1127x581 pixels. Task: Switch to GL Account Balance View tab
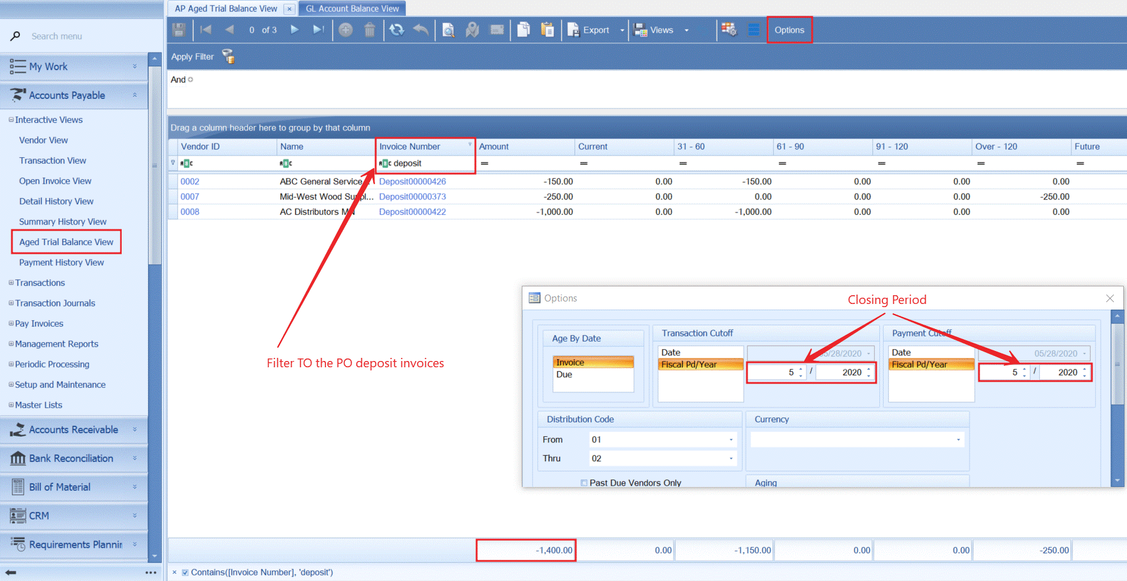tap(352, 9)
